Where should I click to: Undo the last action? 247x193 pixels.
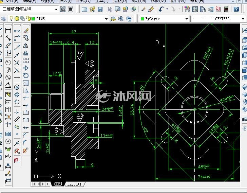pyautogui.click(x=161, y=9)
